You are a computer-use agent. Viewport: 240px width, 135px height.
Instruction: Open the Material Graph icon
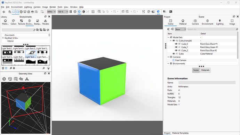143,11
